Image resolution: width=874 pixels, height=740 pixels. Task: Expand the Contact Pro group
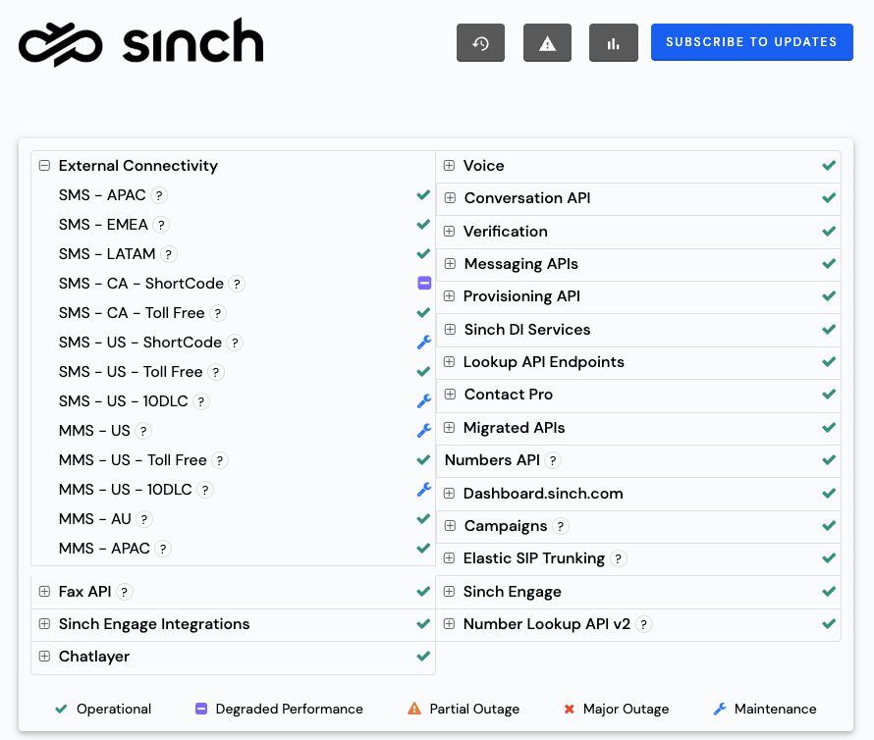point(449,394)
